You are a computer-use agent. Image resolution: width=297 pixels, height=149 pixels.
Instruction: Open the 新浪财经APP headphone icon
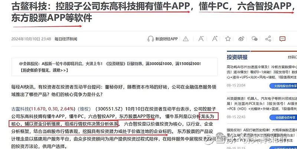(x=151, y=39)
